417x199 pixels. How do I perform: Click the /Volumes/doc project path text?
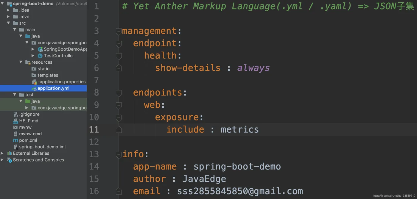71,4
